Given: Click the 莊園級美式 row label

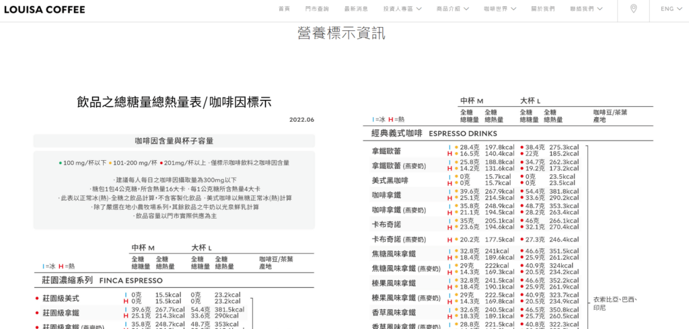Looking at the screenshot, I should (x=61, y=298).
